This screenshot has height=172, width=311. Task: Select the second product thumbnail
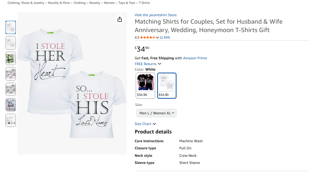coord(11,43)
